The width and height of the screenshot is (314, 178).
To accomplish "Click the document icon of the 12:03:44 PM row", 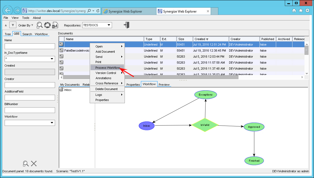I will 61,57.
